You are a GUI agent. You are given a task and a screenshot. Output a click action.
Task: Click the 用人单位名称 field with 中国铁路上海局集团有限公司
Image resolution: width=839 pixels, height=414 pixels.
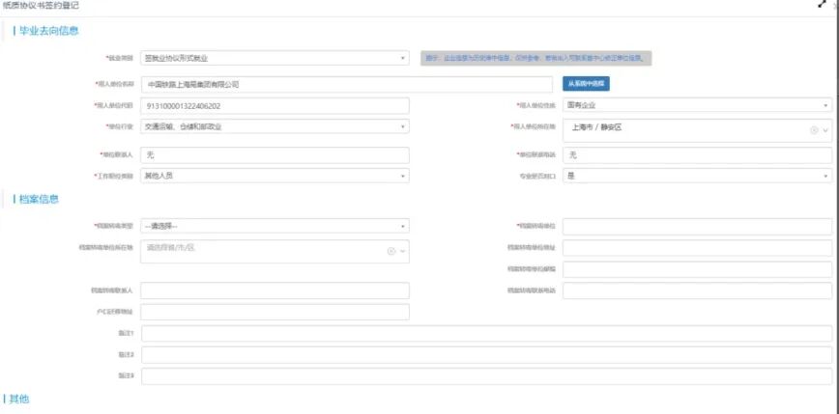coord(347,84)
